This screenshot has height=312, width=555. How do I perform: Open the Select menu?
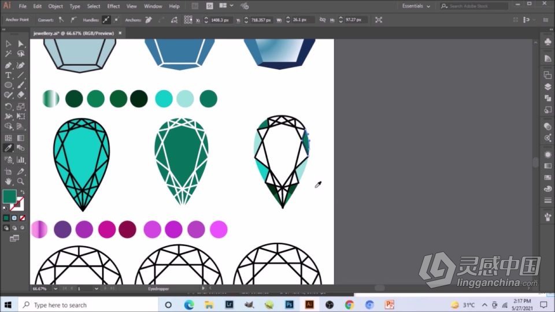[x=94, y=6]
